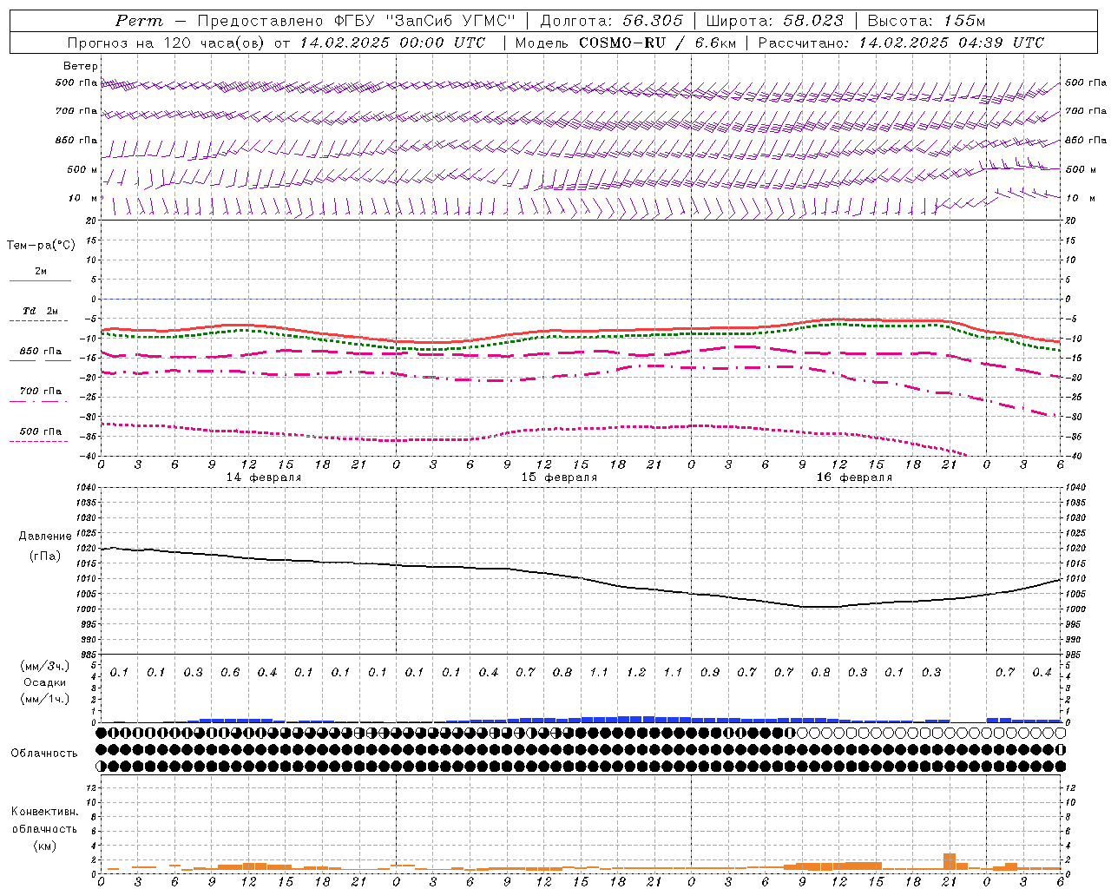
Task: Click the "1.2" precipitation value
Action: [x=636, y=672]
